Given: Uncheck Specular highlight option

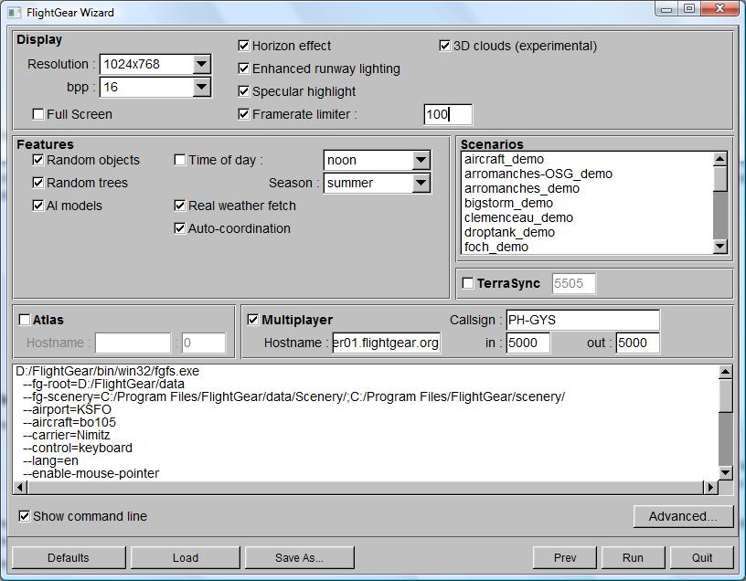Looking at the screenshot, I should coord(243,91).
